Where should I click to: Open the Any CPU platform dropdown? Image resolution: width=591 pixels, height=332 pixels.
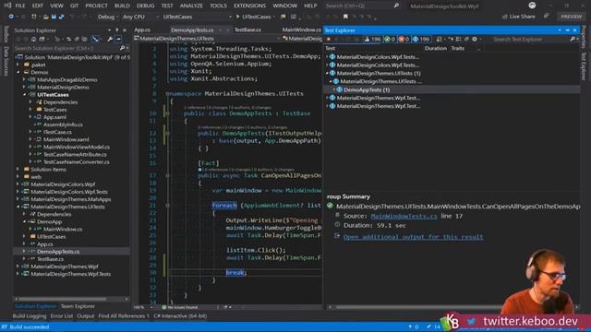[x=140, y=17]
